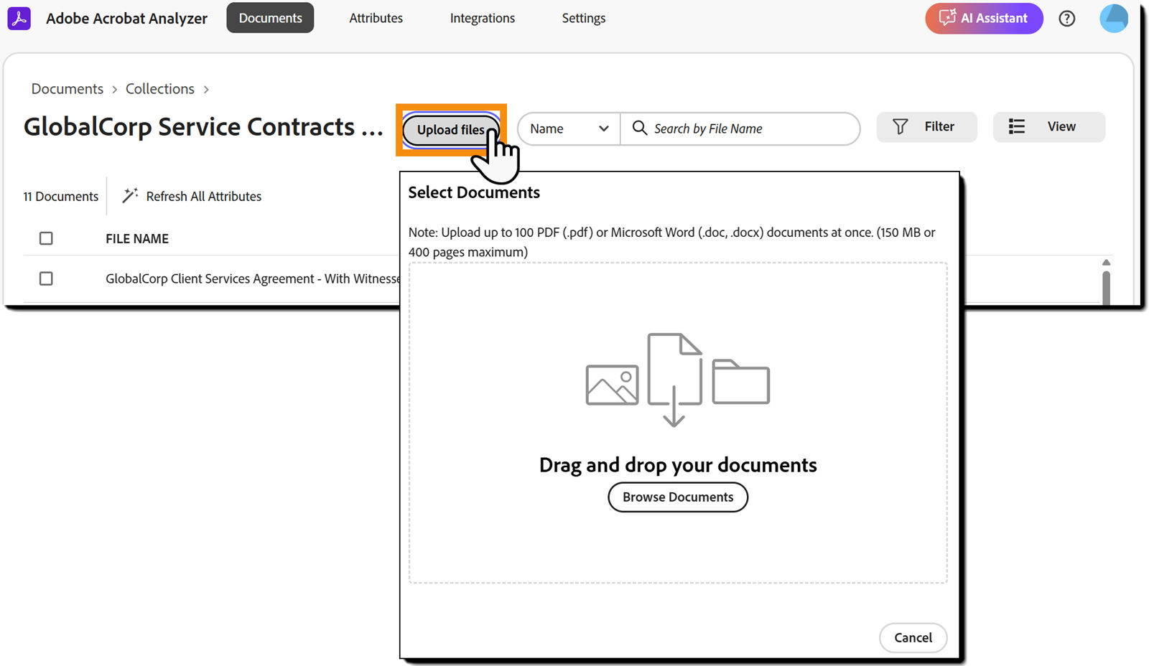Image resolution: width=1149 pixels, height=666 pixels.
Task: Click the image thumbnail icon in upload area
Action: click(612, 384)
